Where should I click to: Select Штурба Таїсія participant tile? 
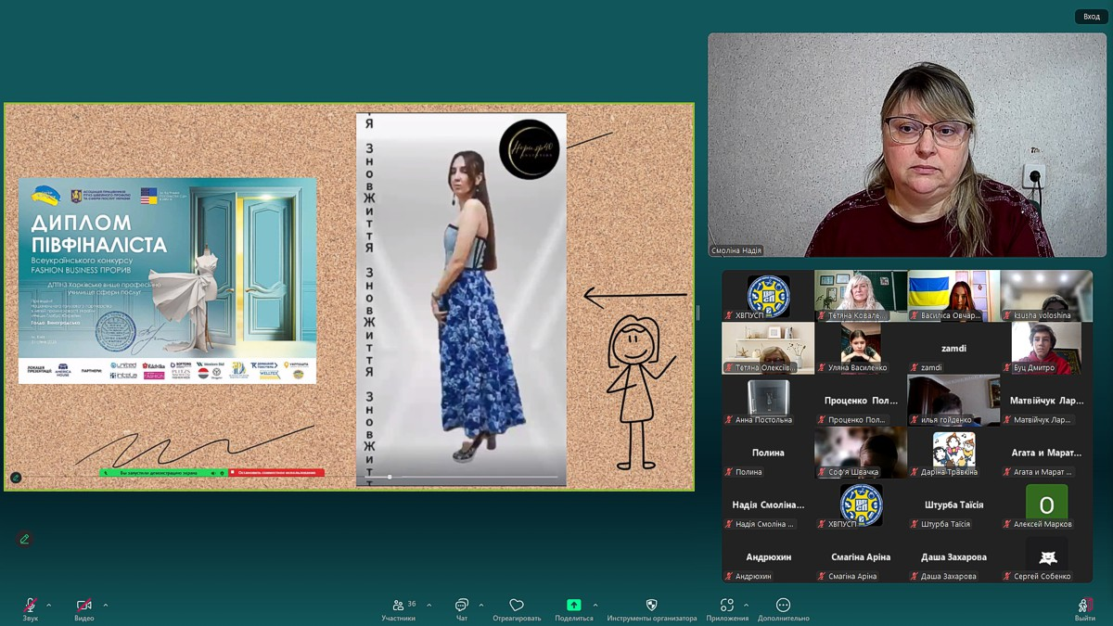coord(953,505)
